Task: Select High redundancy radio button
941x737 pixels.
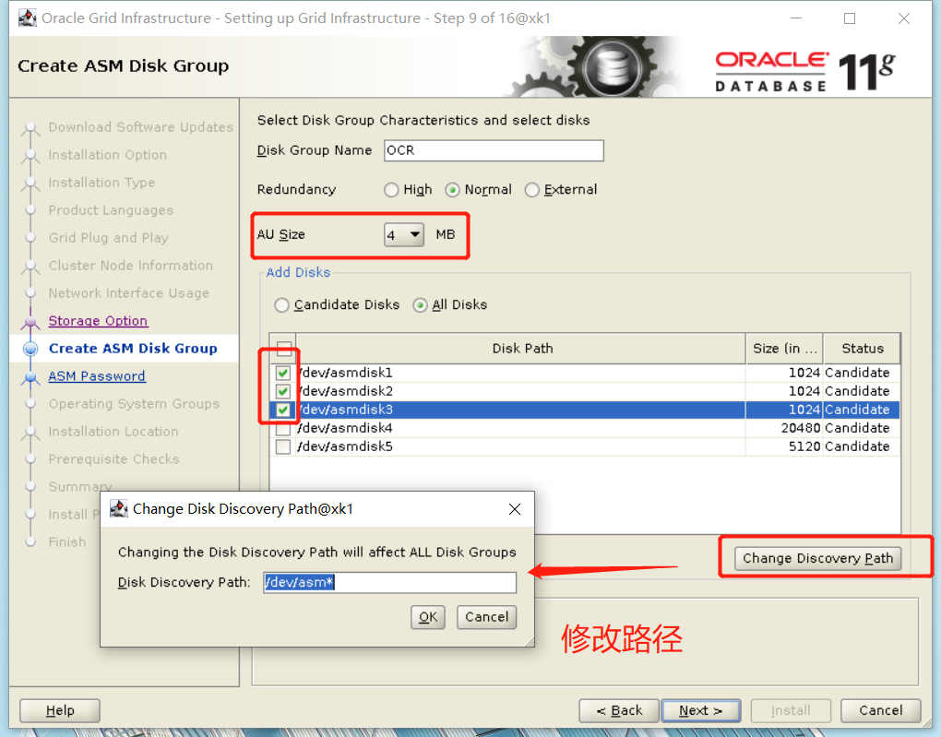Action: click(391, 190)
